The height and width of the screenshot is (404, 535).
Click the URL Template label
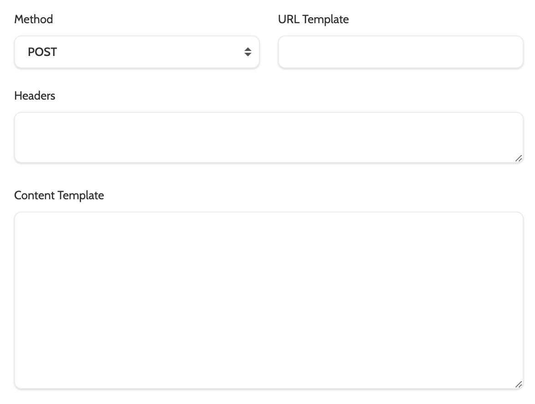(313, 19)
